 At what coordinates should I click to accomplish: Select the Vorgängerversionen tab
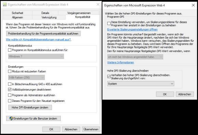(79, 13)
